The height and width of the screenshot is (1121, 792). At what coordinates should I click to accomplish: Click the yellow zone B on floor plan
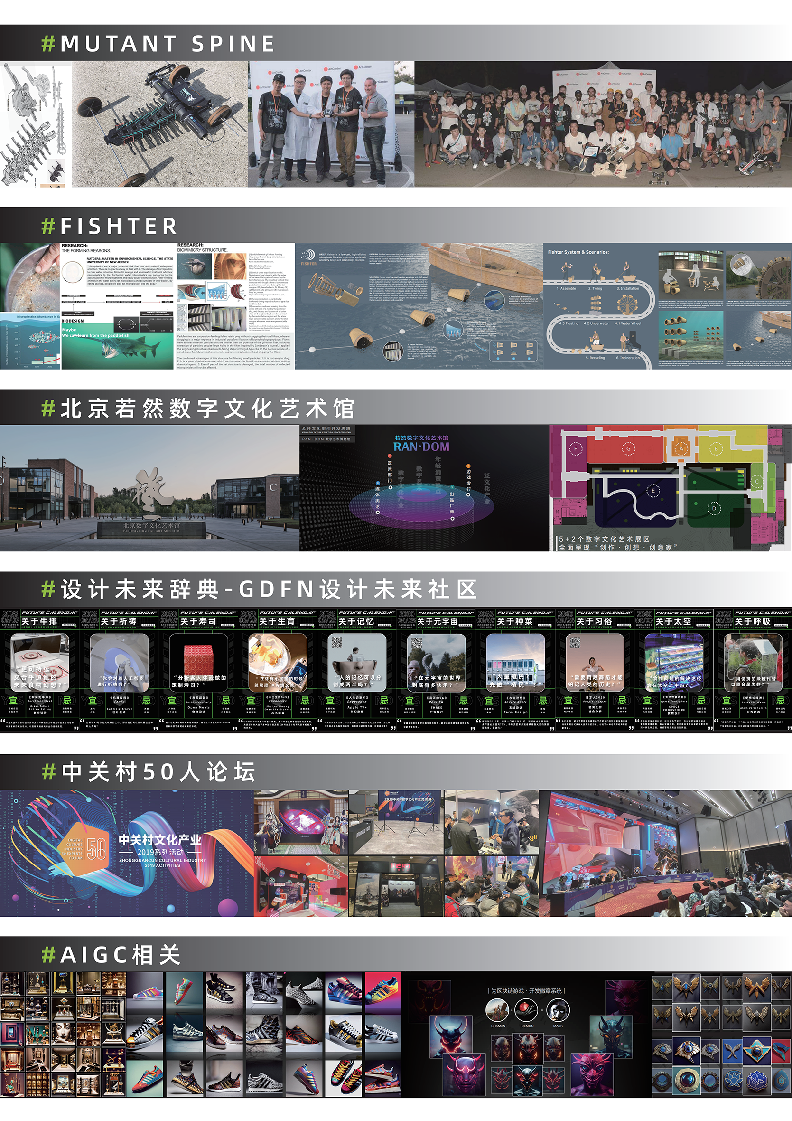[716, 449]
